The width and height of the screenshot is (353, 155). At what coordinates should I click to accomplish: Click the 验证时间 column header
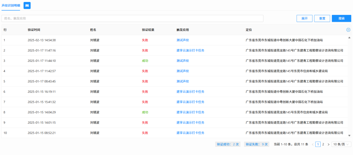click(34, 30)
